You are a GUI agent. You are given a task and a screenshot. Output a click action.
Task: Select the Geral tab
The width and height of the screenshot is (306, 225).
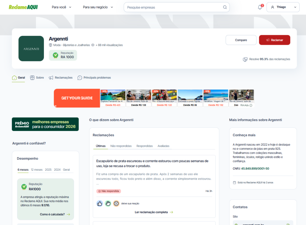[19, 78]
